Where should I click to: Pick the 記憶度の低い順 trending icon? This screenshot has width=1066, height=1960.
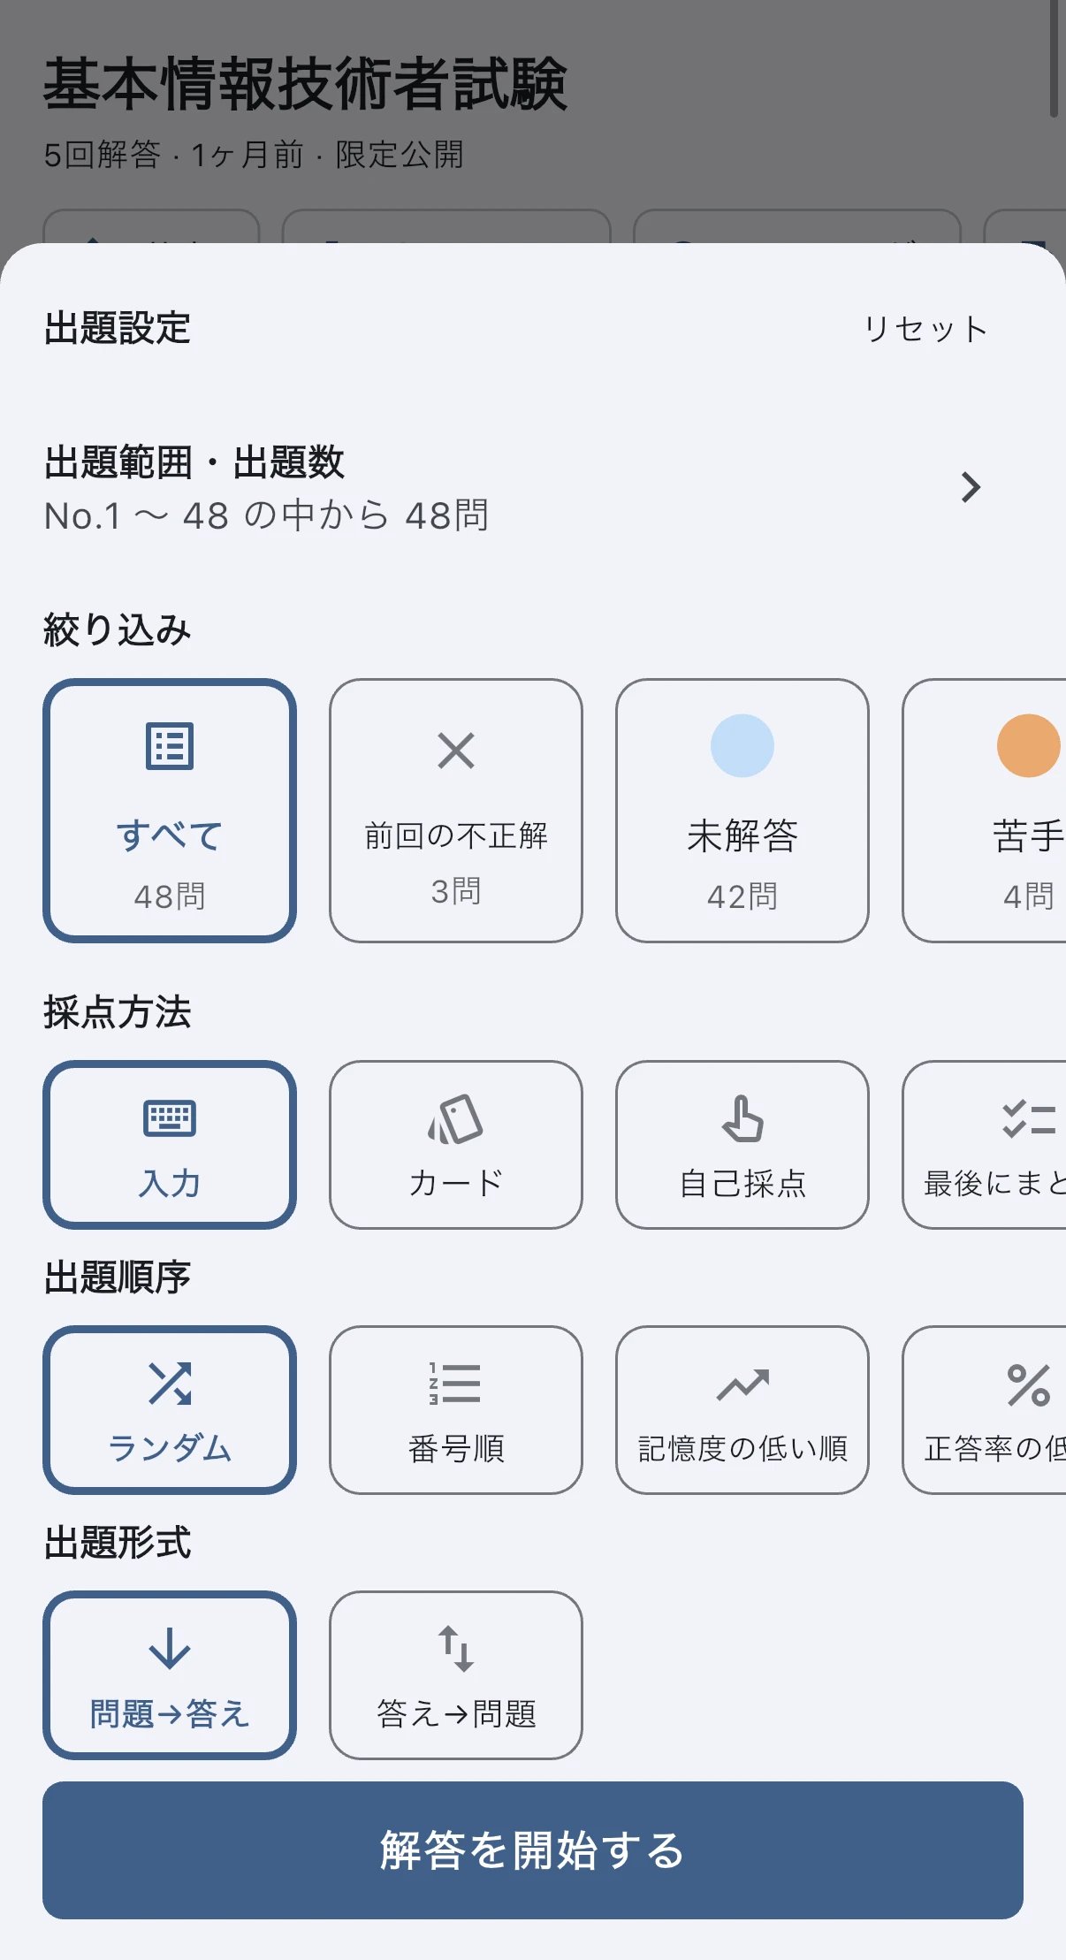742,1384
